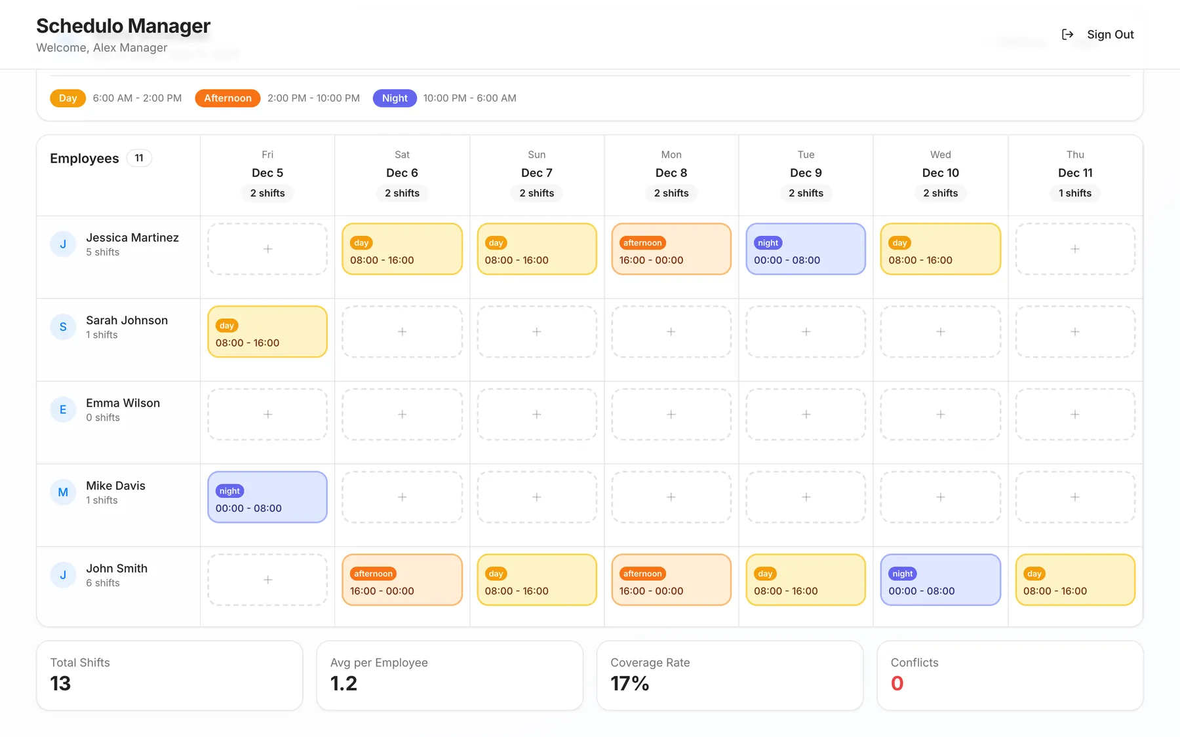Image resolution: width=1180 pixels, height=737 pixels.
Task: Select the Fri Dec 5 column header
Action: pyautogui.click(x=267, y=174)
